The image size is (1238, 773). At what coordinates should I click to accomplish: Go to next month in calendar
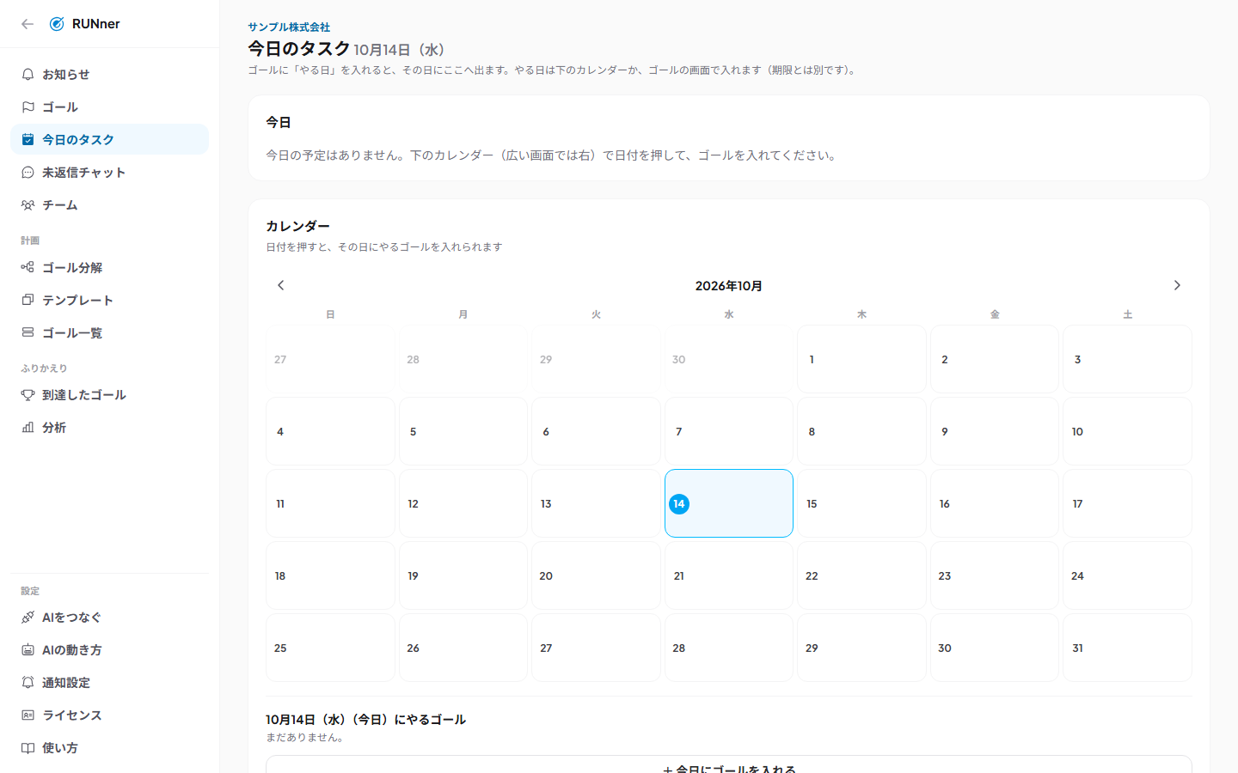coord(1177,285)
